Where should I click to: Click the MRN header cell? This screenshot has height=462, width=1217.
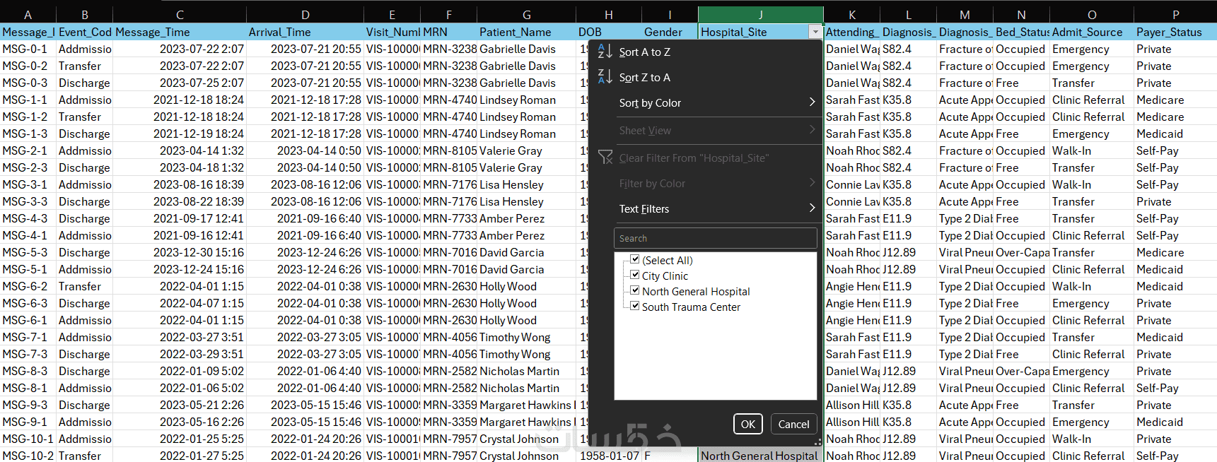pyautogui.click(x=448, y=32)
